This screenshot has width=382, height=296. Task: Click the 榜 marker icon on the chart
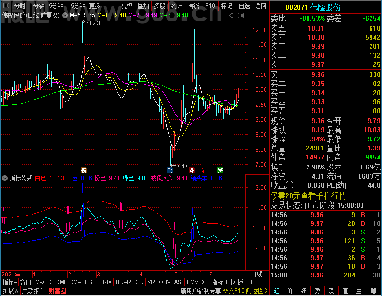pos(84,170)
